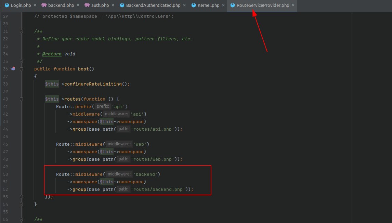Collapse the doc comment fold at line 56

click(x=22, y=220)
